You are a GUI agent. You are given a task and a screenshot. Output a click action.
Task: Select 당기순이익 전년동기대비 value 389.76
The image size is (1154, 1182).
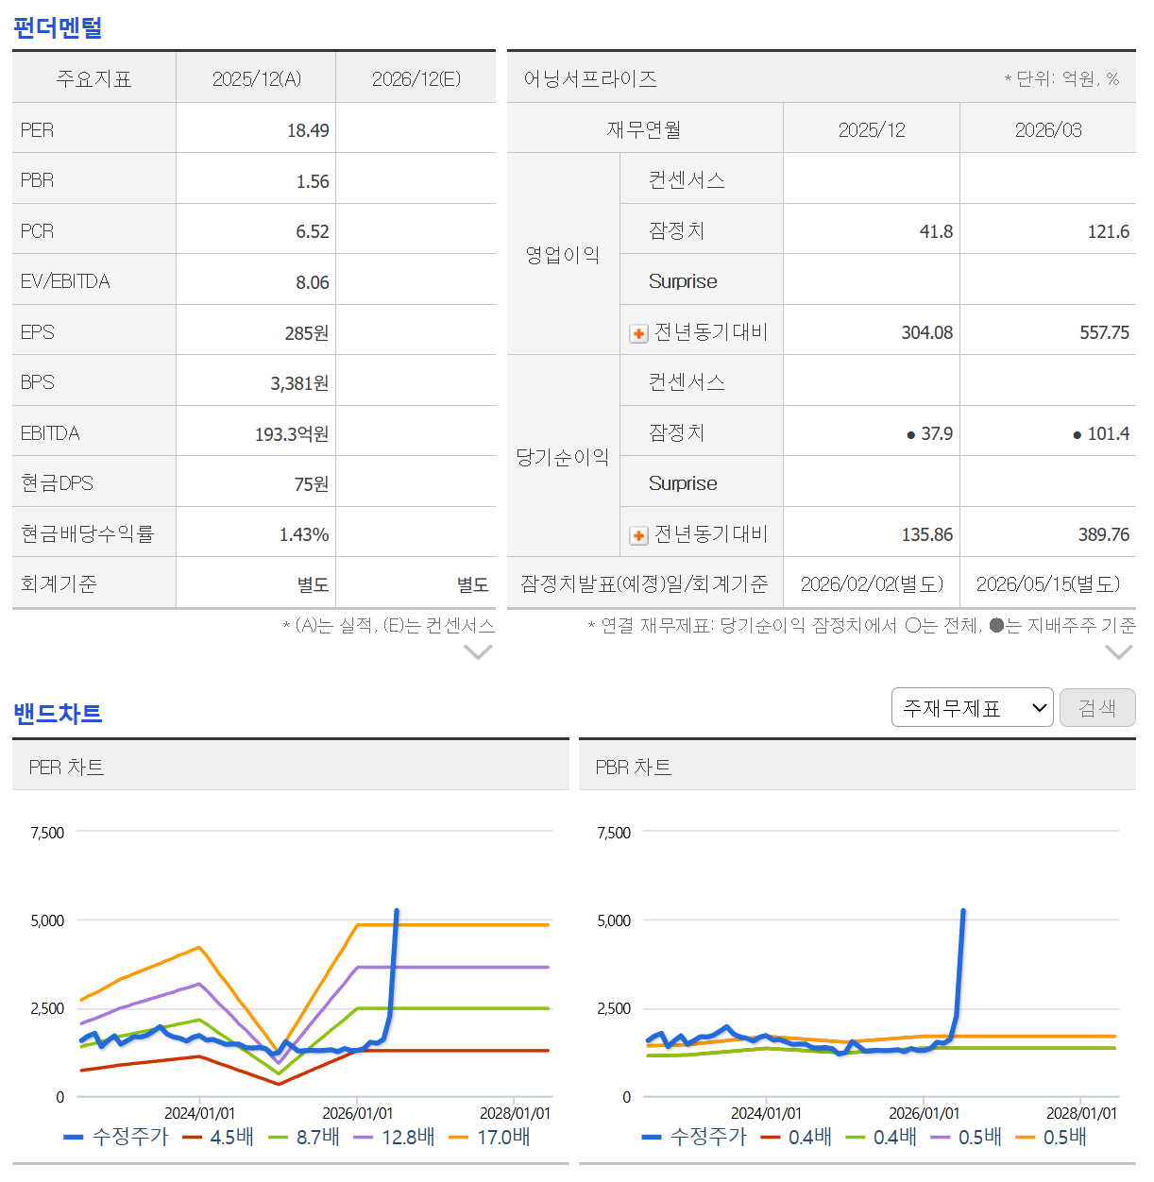[x=1104, y=534]
